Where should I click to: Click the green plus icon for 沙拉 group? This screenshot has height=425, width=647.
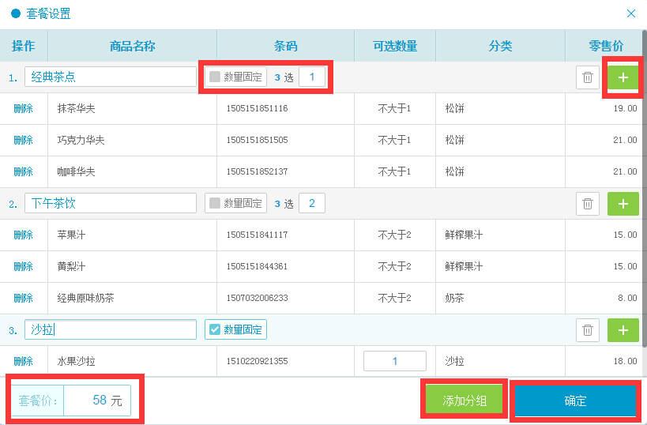[623, 330]
